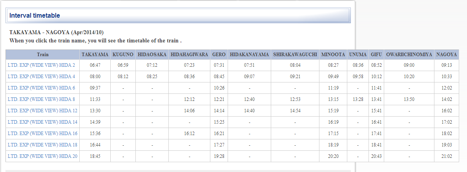The image size is (467, 172).
Task: Click the HIDAKANAYAMA column header
Action: pos(249,55)
